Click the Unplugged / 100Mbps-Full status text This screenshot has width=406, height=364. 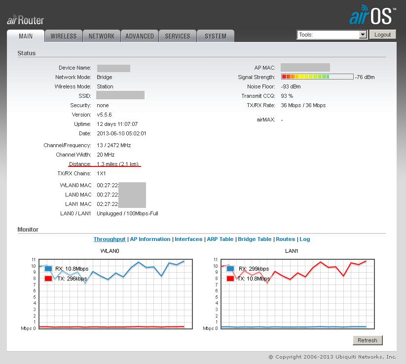pos(127,213)
